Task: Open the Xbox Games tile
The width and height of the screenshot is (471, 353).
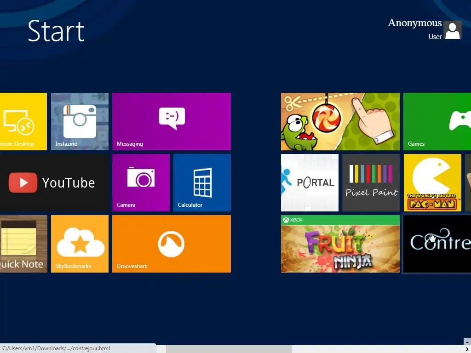Action: (437, 121)
